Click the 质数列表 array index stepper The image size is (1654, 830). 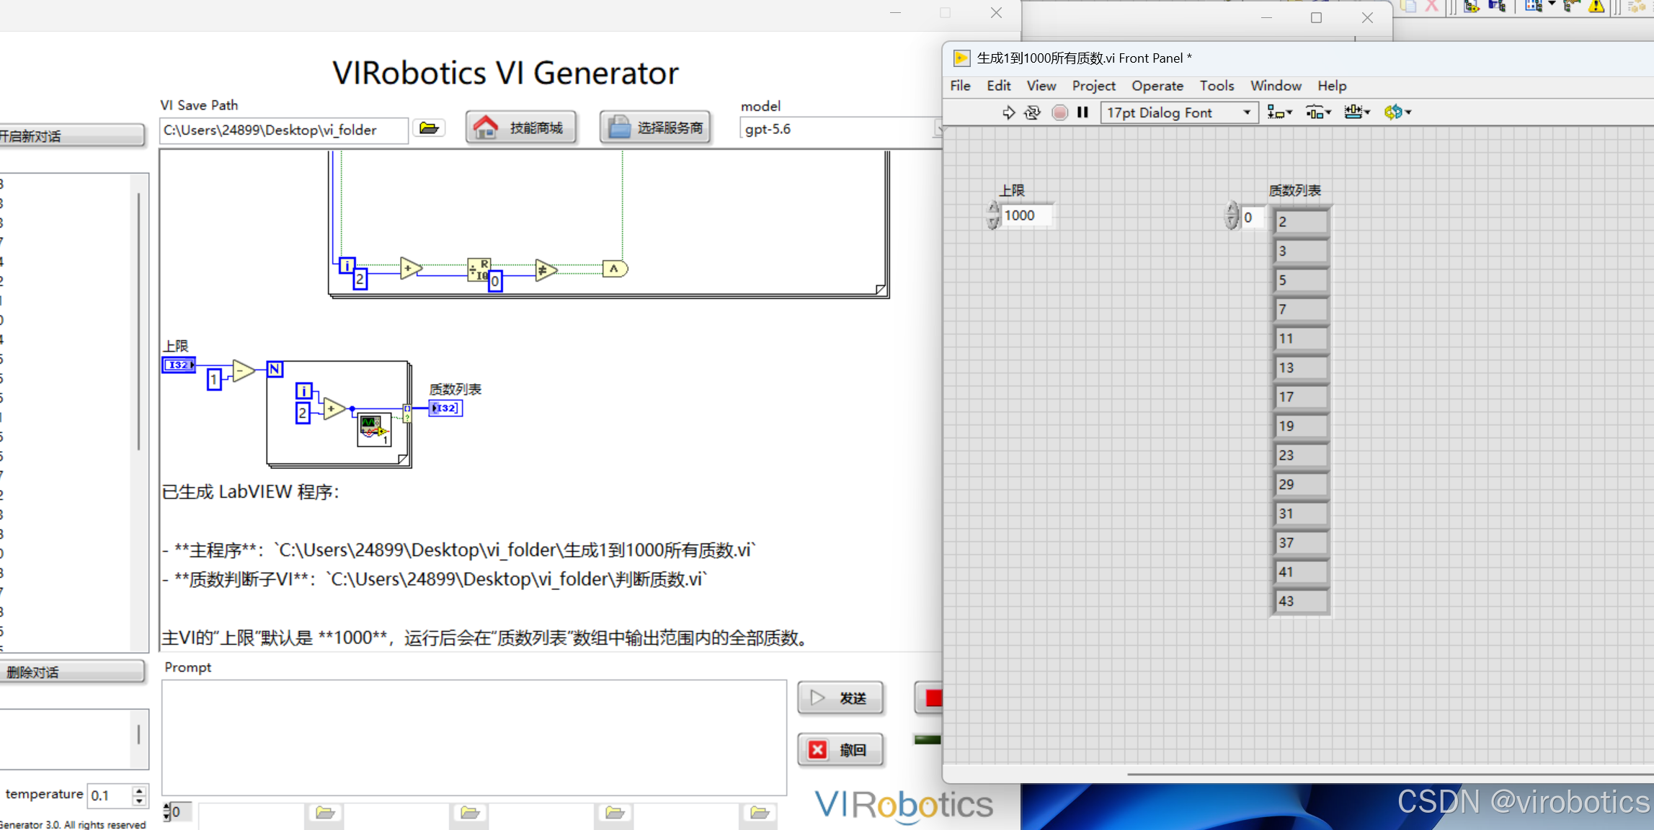point(1231,216)
